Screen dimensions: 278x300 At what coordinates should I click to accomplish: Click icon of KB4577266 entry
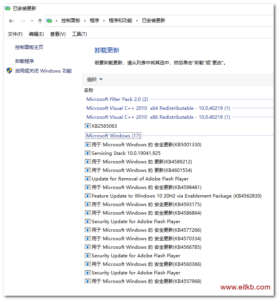(88, 230)
